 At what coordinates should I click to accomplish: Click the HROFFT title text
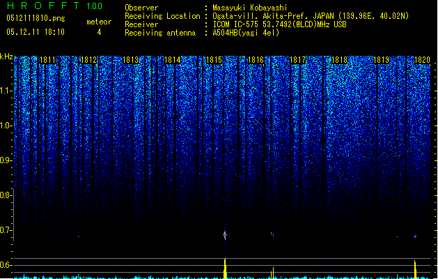pyautogui.click(x=44, y=6)
